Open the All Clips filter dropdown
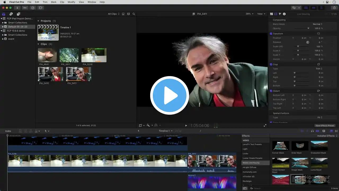339x191 pixels. [x=114, y=14]
